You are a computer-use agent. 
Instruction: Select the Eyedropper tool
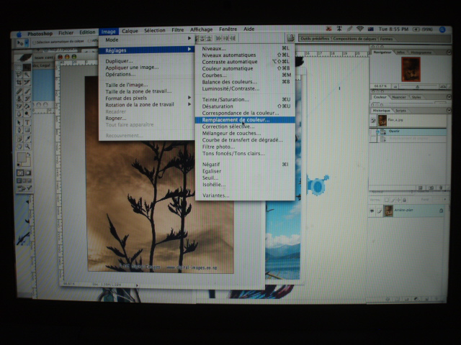coord(27,139)
